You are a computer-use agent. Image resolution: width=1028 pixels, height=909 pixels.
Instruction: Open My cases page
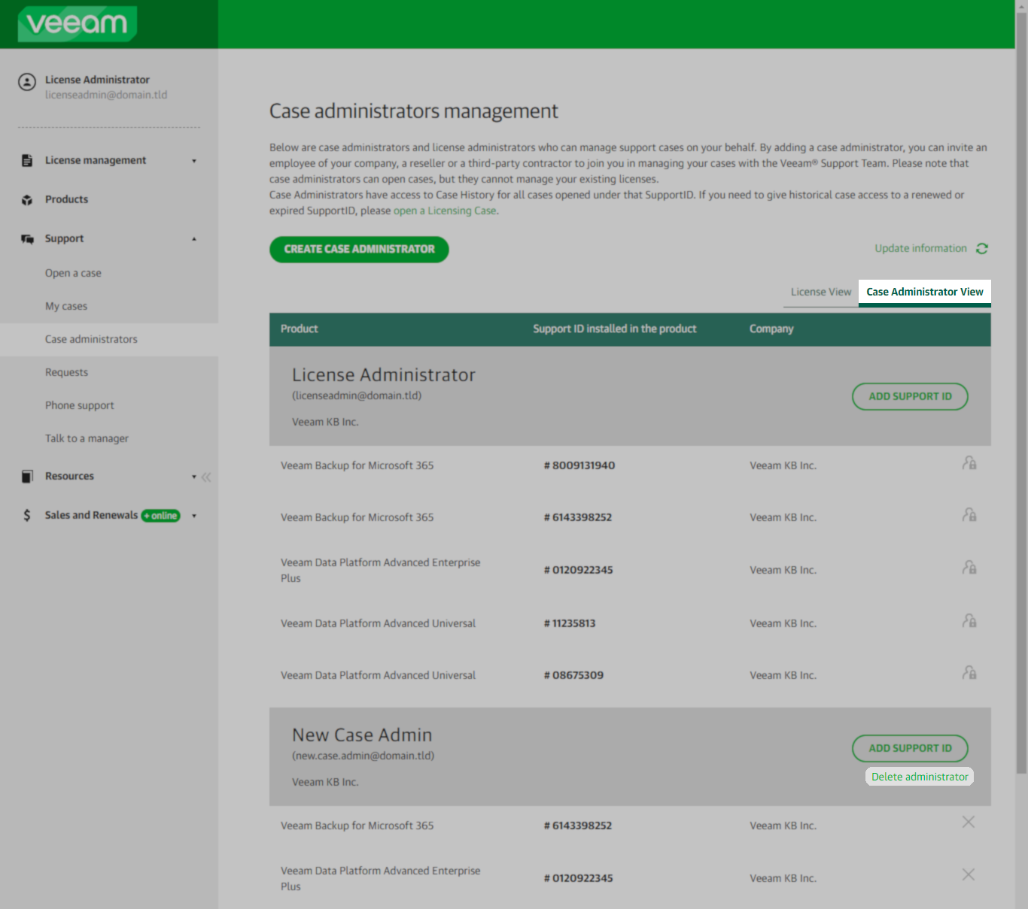click(x=66, y=306)
